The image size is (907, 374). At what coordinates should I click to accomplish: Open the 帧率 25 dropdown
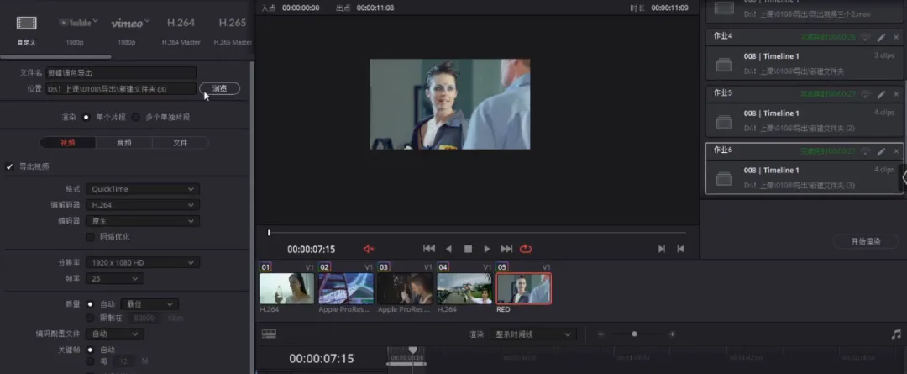114,279
